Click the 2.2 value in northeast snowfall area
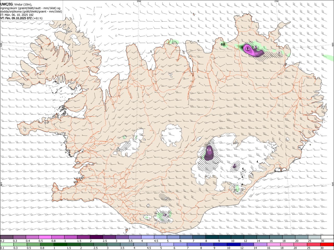This screenshot has height=250, width=334. tap(248, 49)
